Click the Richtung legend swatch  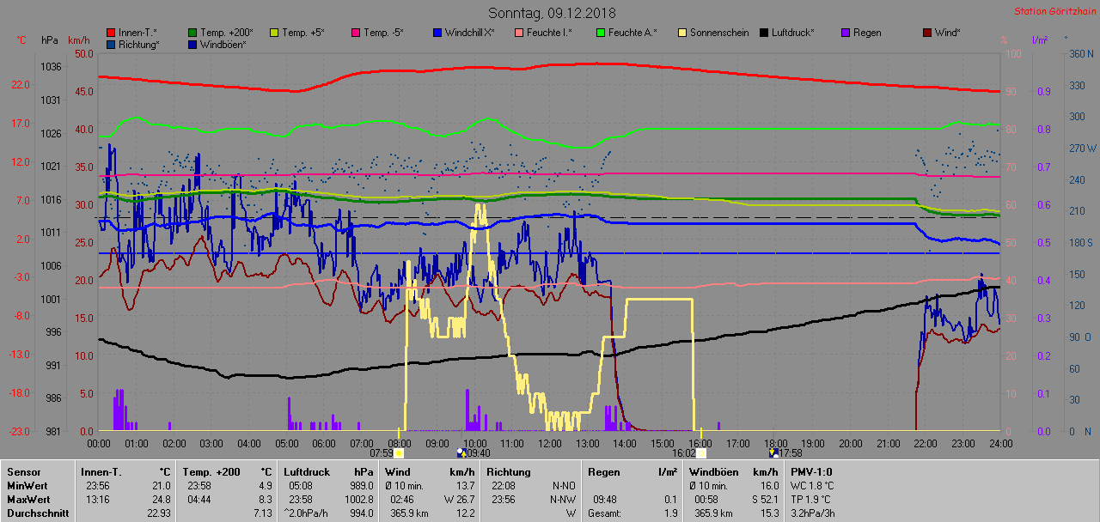[112, 44]
